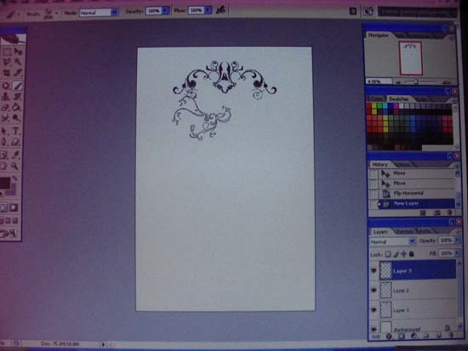Select the Eyedropper tool
468x351 pixels.
tap(15, 155)
